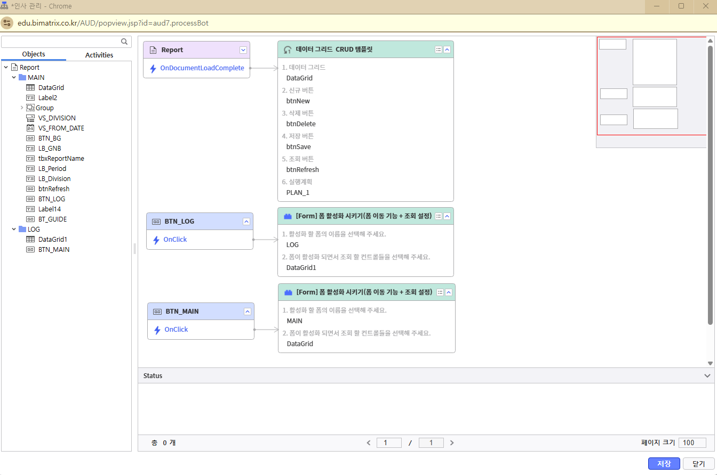Click the 저장 save button
Viewport: 717px width, 475px height.
[x=664, y=464]
